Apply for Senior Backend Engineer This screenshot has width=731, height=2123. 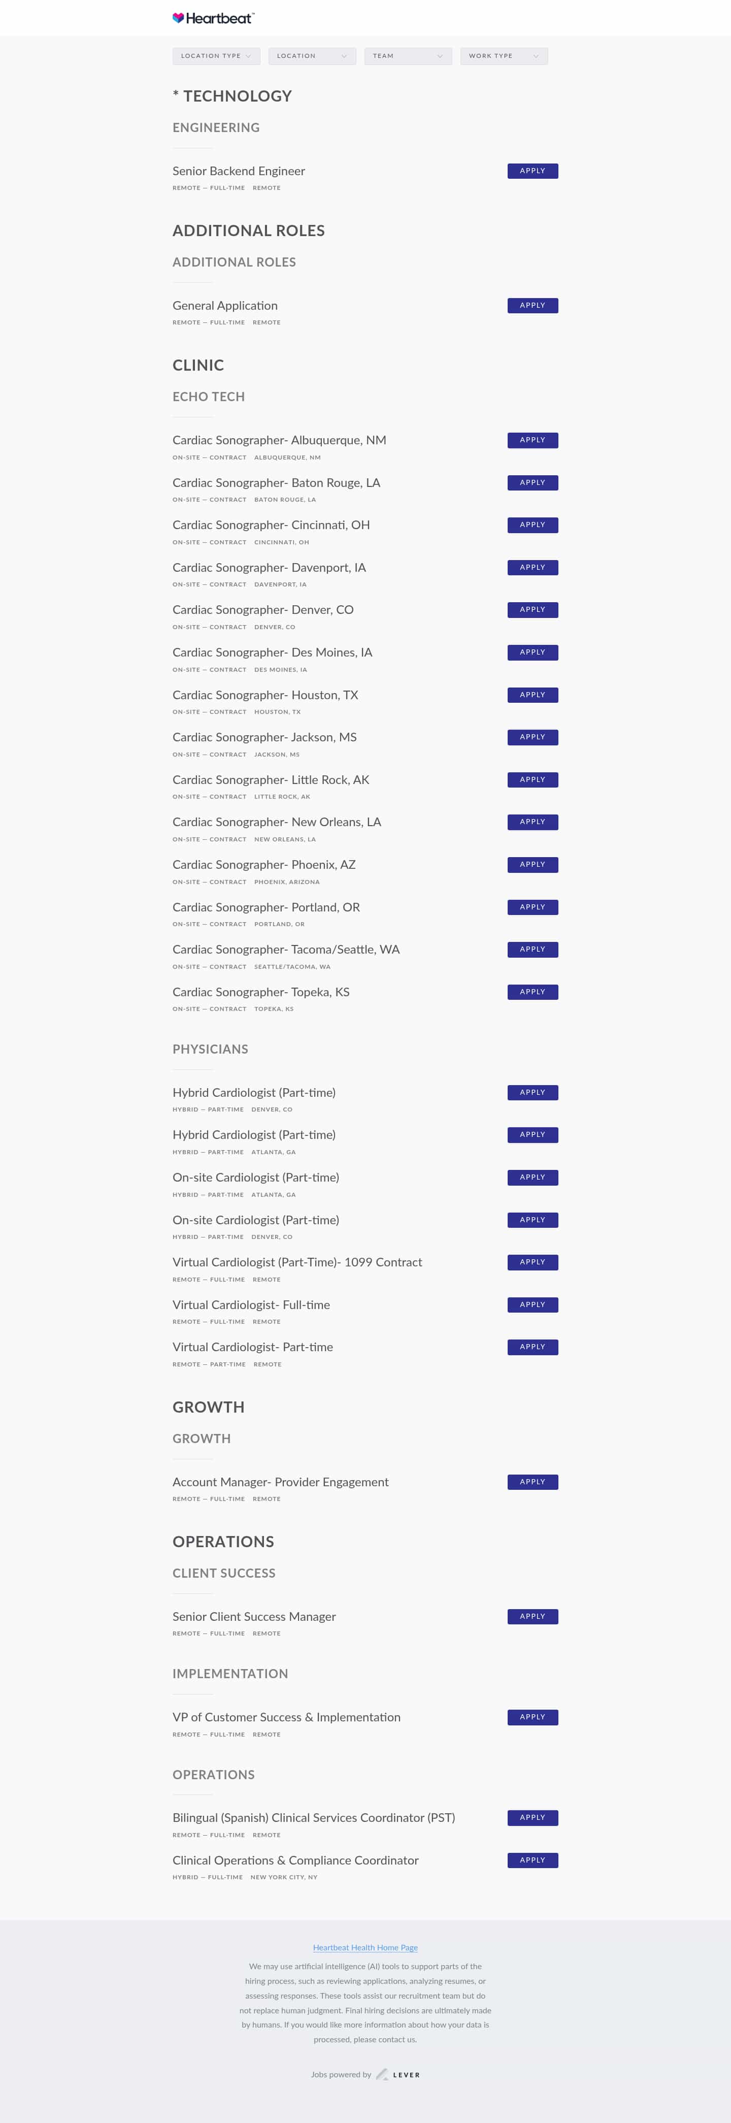point(533,172)
